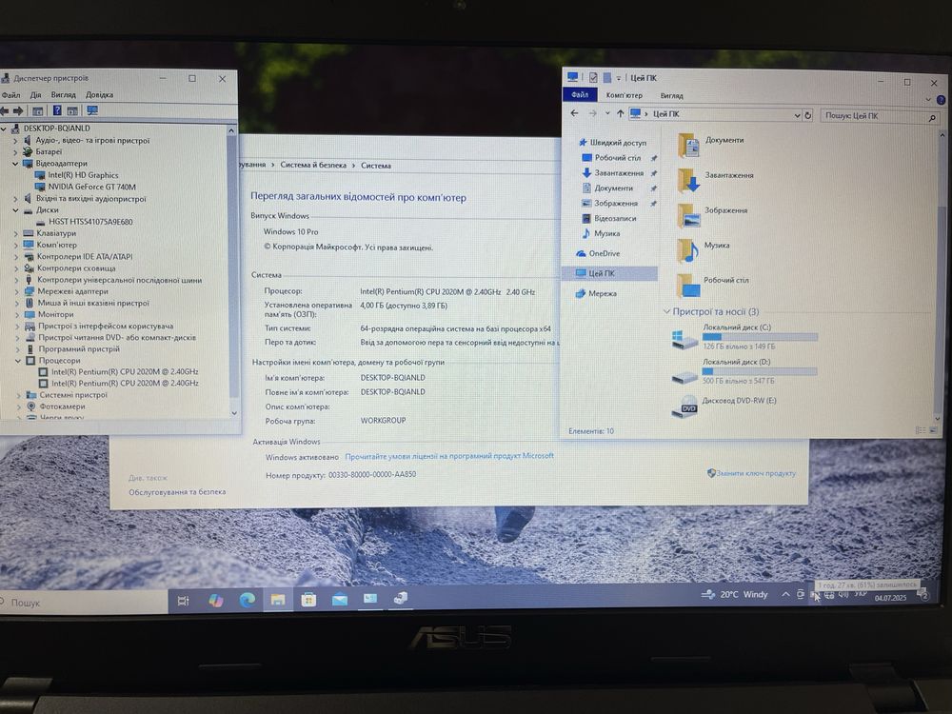Click Back arrow in Device Manager toolbar
The image size is (952, 714).
point(4,110)
